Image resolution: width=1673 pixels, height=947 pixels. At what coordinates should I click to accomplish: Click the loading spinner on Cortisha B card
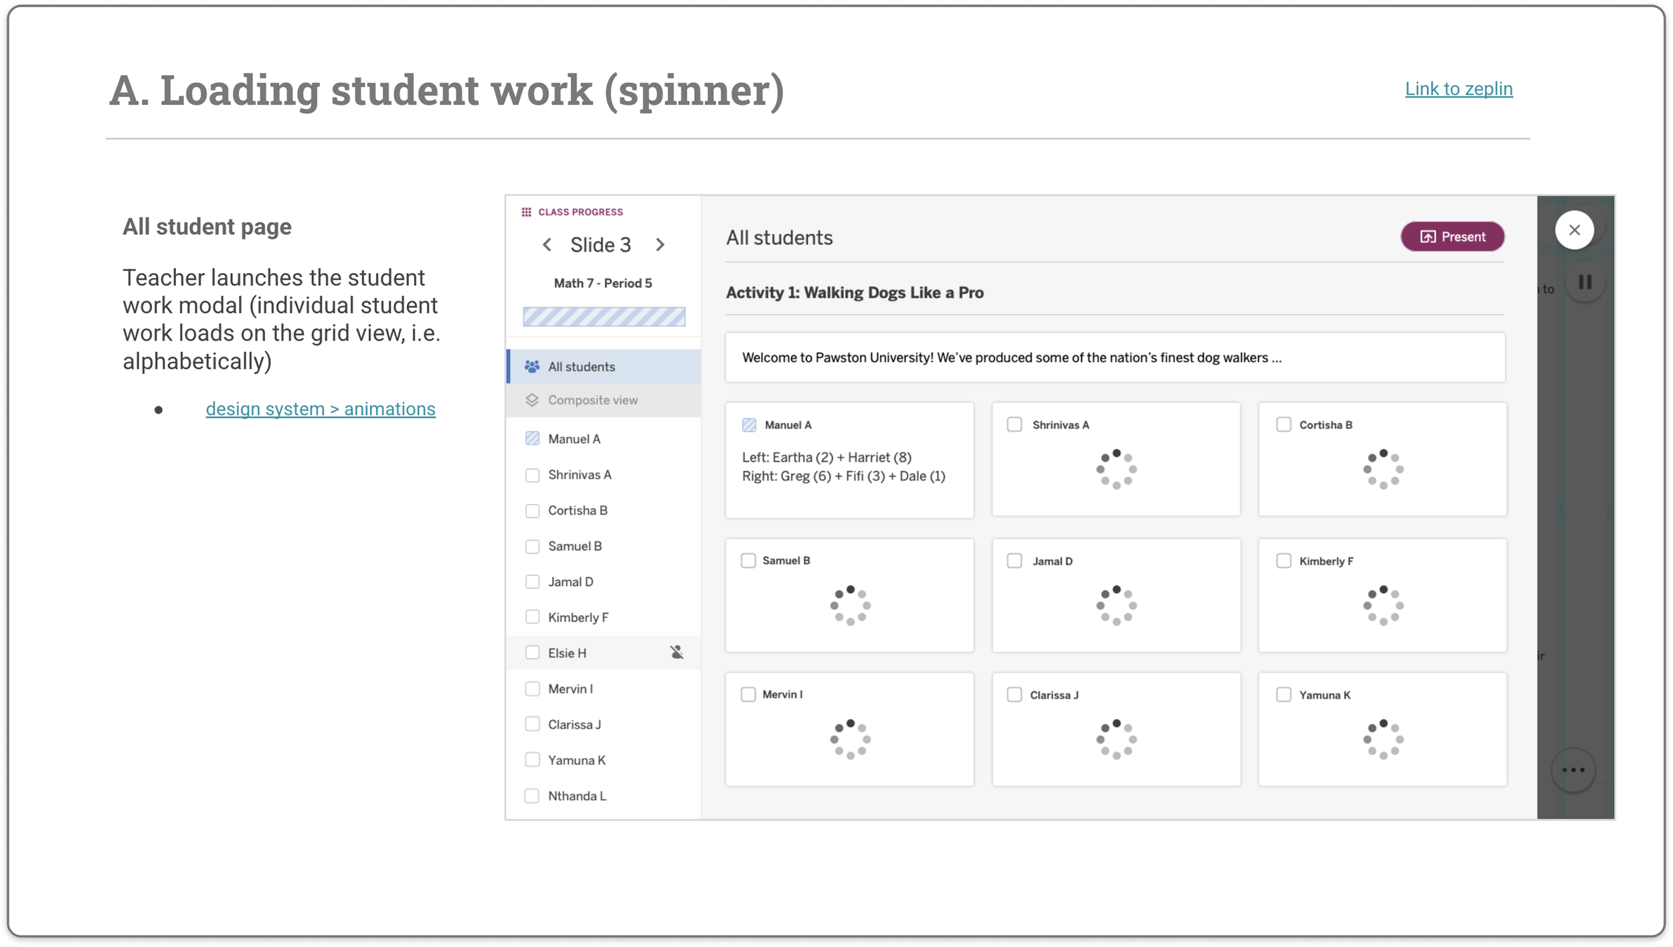pos(1383,470)
